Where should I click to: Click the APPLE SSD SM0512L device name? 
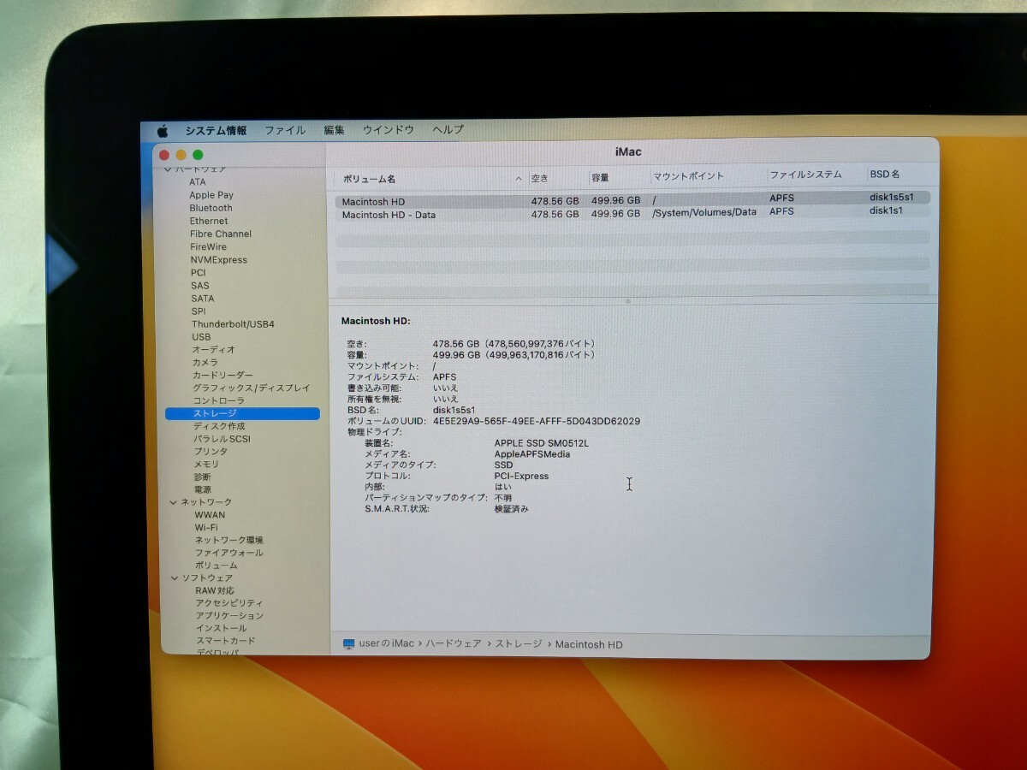pyautogui.click(x=541, y=443)
